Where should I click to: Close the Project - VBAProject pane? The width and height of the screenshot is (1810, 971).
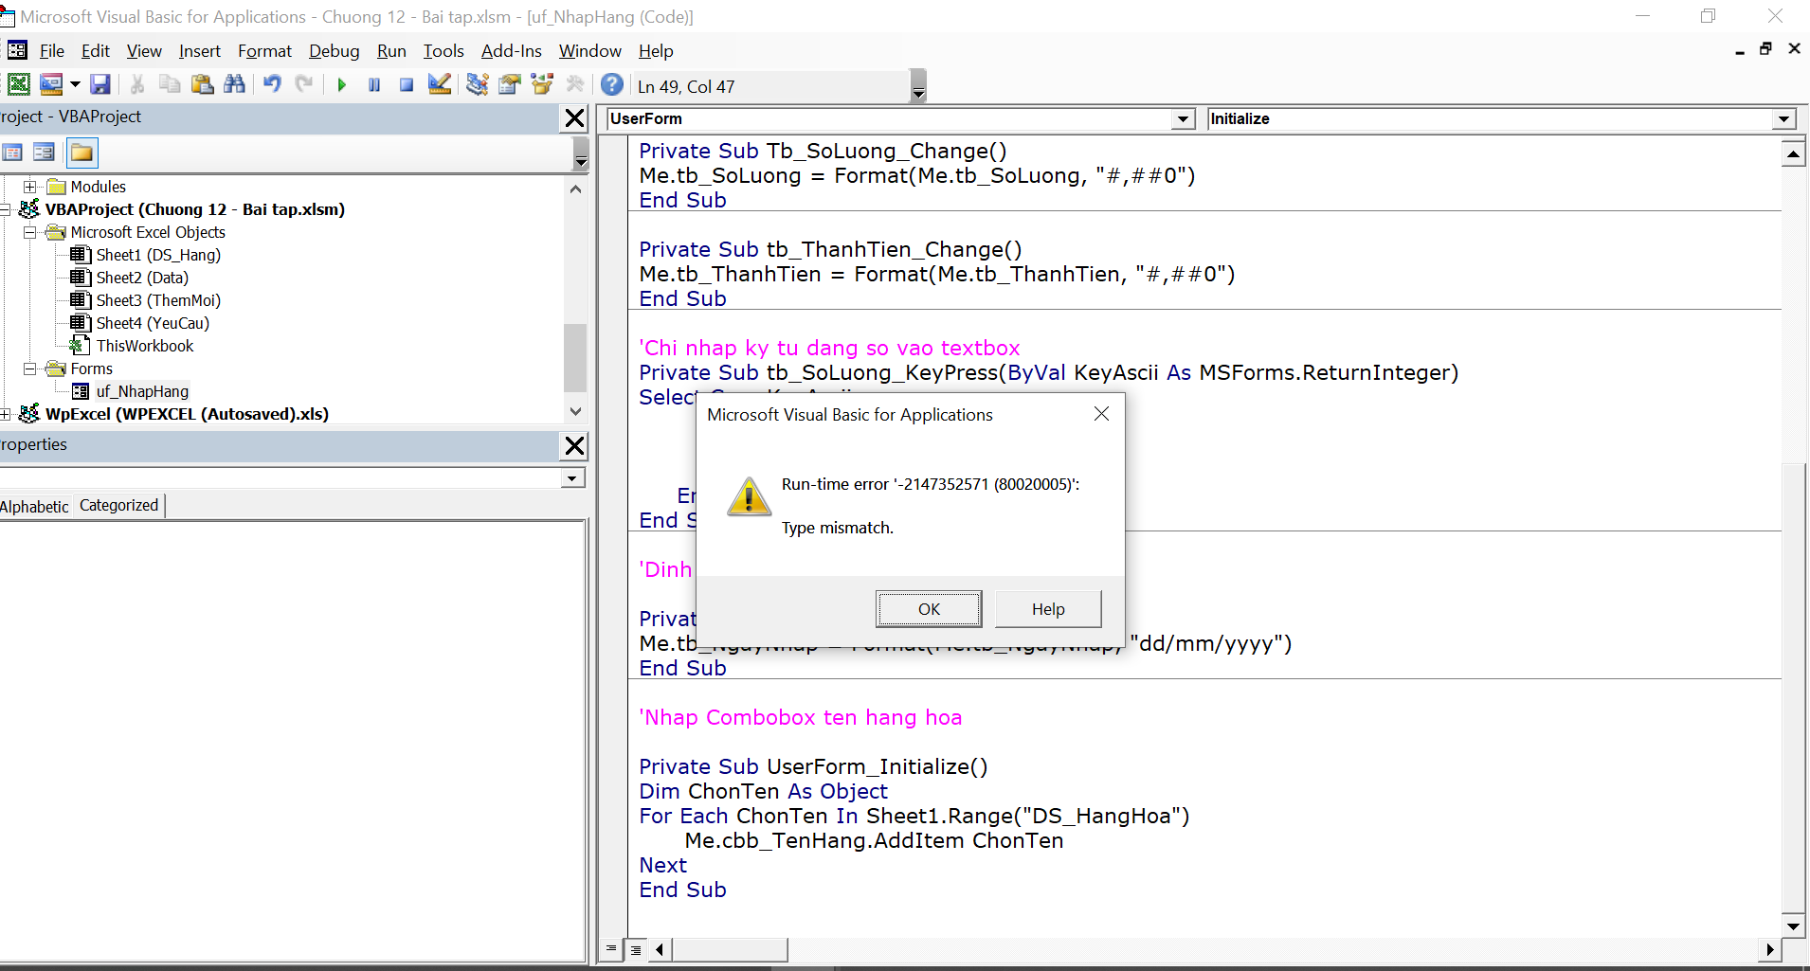(574, 117)
